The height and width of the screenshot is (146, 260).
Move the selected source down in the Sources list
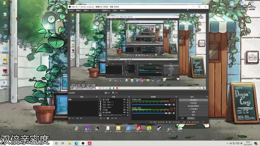(x=116, y=118)
